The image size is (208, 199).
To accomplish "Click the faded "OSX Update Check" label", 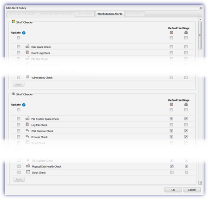I will [x=42, y=160].
